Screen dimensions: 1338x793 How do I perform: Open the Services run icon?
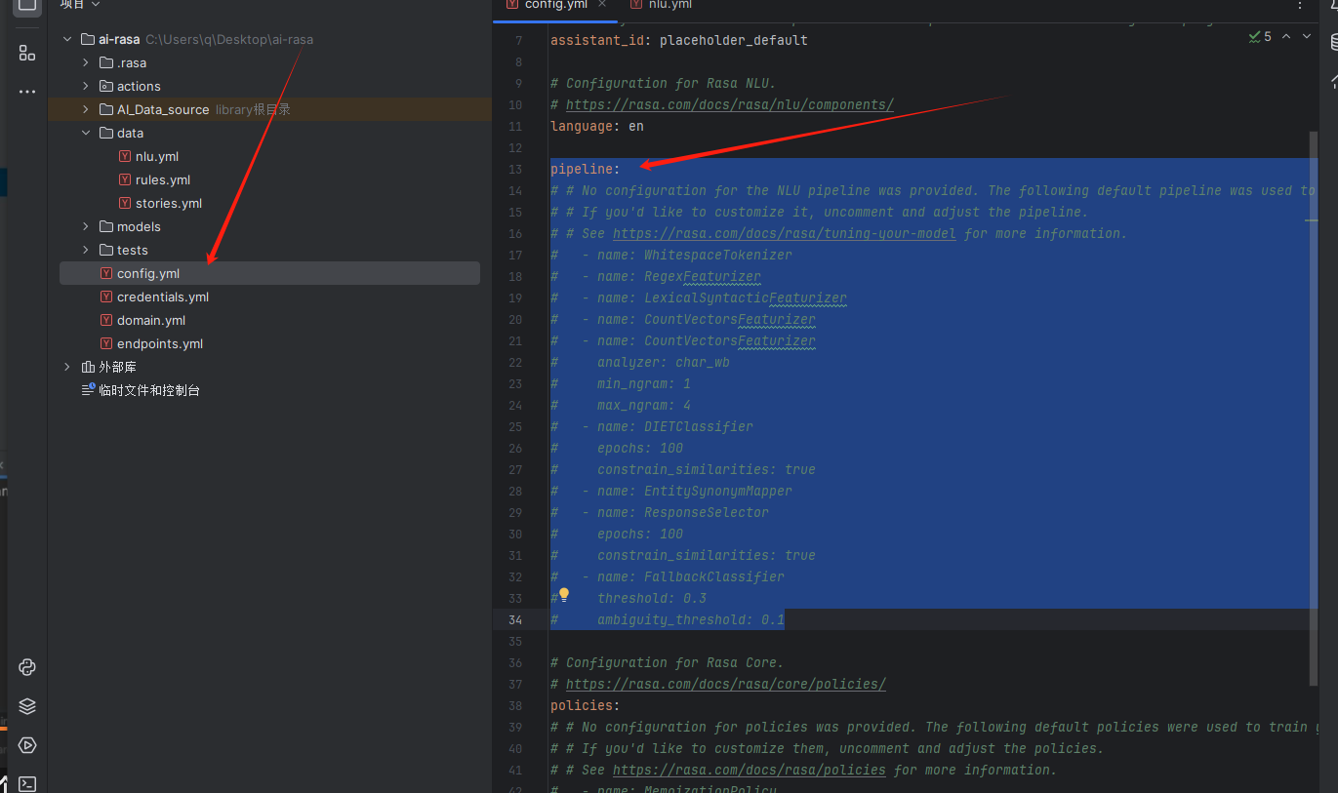pos(27,745)
